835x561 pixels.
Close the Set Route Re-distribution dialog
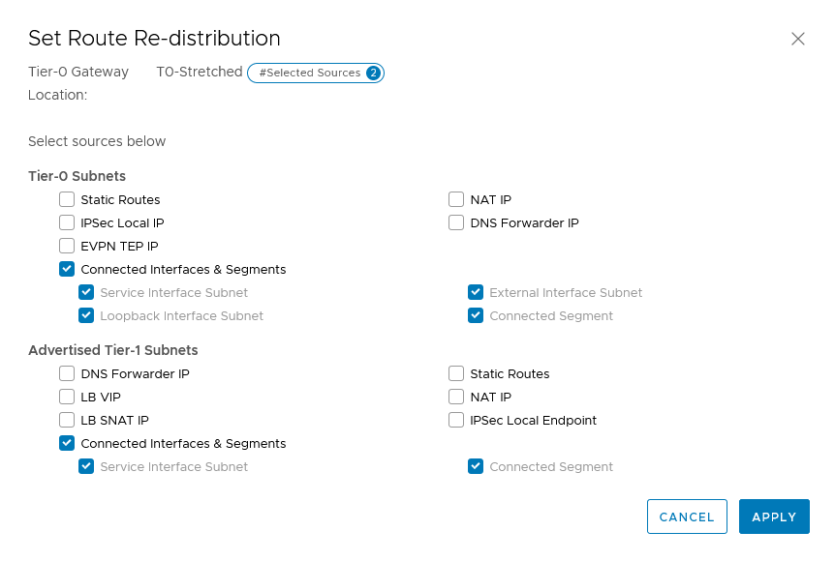tap(797, 39)
